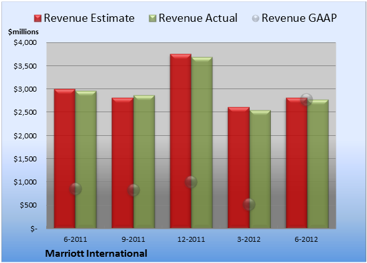The width and height of the screenshot is (367, 263).
Task: Click the $3,500 axis label
Action: [25, 66]
